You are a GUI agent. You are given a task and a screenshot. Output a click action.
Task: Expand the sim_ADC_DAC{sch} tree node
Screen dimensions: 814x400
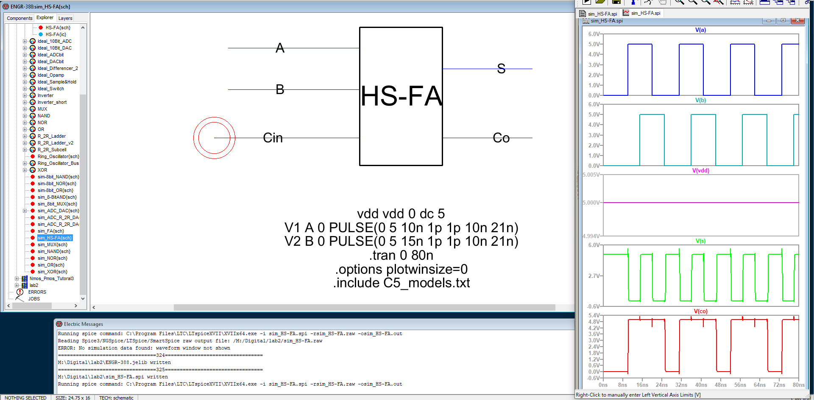click(25, 211)
